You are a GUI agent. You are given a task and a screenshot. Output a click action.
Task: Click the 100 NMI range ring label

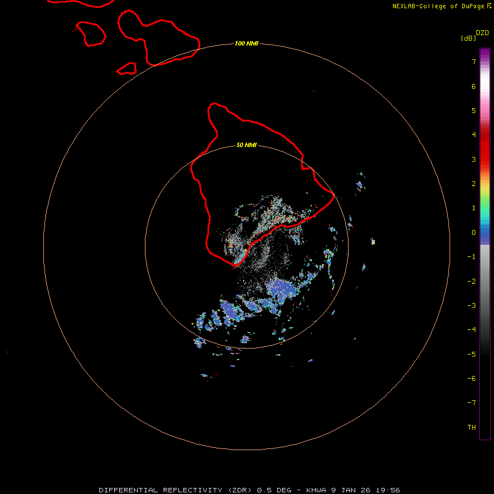click(x=246, y=43)
